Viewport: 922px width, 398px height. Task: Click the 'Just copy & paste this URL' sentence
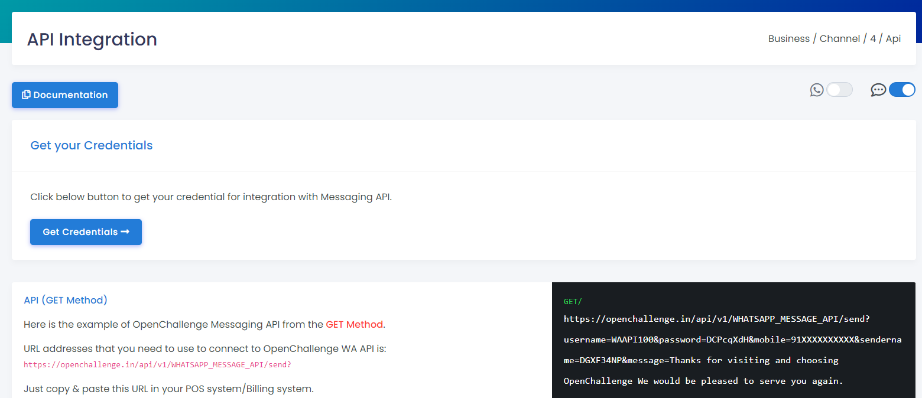coord(168,389)
